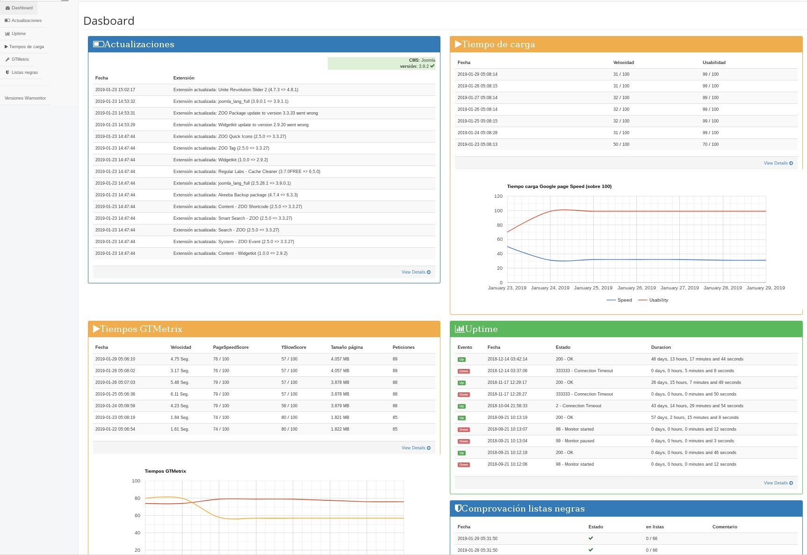This screenshot has height=555, width=807.
Task: Click the Down badge for 2018-12-14 03:37:06
Action: (x=463, y=371)
